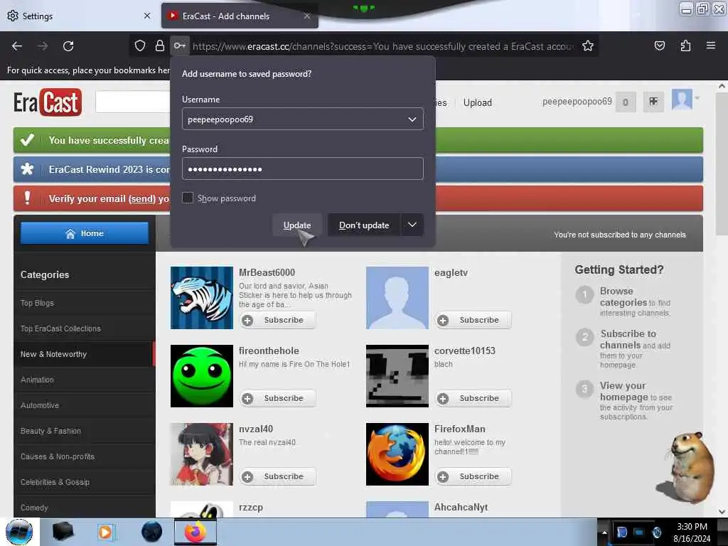
Task: Click the EraCast search box
Action: [132, 102]
